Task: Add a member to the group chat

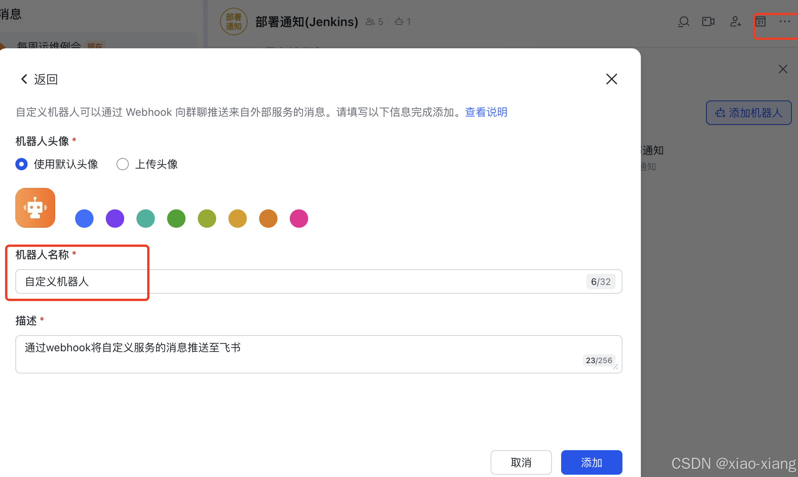Action: 735,21
